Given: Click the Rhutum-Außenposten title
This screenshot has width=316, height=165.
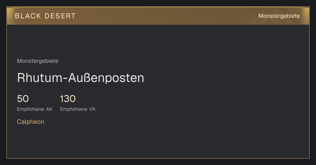Looking at the screenshot, I should tap(81, 78).
